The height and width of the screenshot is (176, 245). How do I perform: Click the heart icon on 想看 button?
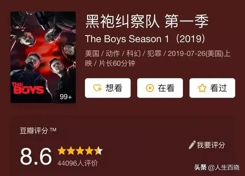click(x=97, y=88)
